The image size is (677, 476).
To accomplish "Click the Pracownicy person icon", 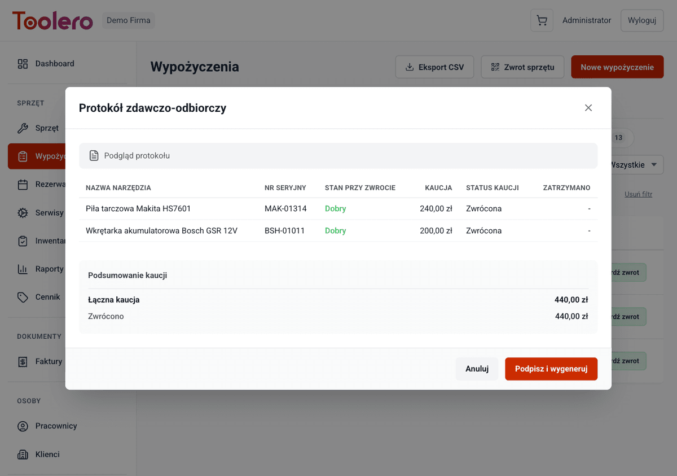I will [23, 426].
